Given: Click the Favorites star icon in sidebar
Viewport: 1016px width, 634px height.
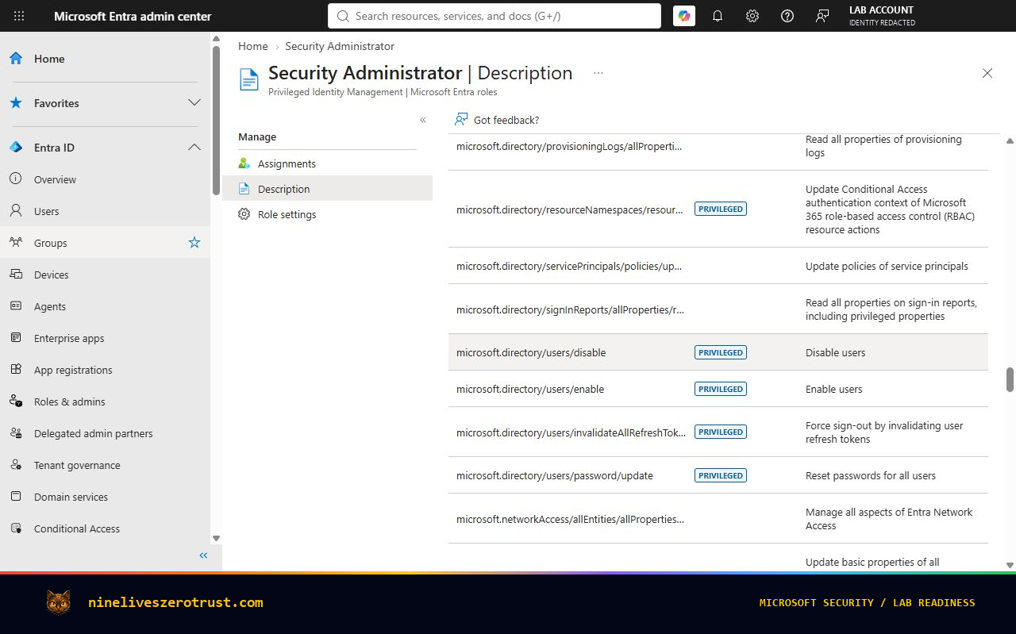Looking at the screenshot, I should click(16, 103).
